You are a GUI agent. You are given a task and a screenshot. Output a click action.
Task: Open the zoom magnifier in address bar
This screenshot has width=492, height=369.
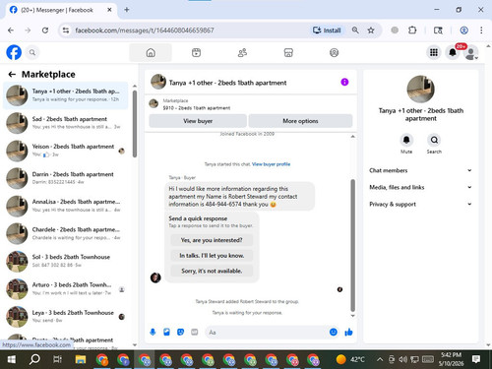pos(355,31)
